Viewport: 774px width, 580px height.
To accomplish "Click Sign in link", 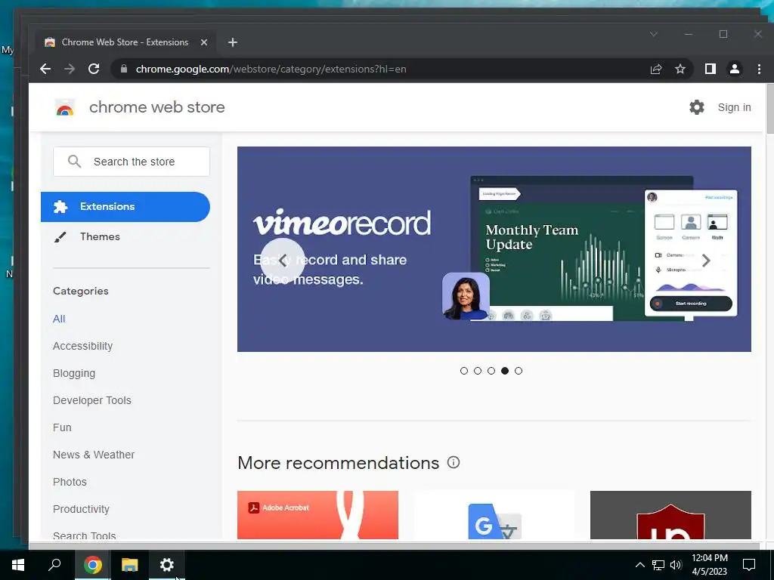I will (x=734, y=107).
